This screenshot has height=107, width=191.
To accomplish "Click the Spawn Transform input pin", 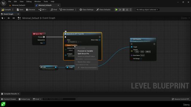I will [66, 45].
